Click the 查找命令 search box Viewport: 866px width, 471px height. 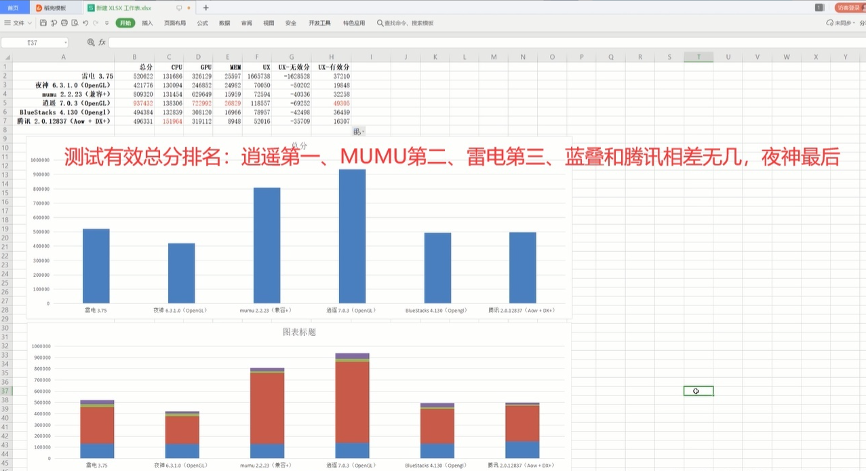[x=406, y=23]
